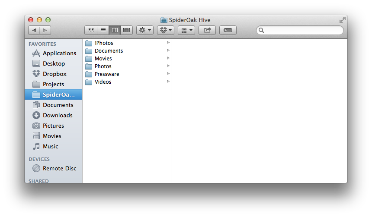The image size is (372, 217).
Task: Click the search field
Action: coord(300,30)
